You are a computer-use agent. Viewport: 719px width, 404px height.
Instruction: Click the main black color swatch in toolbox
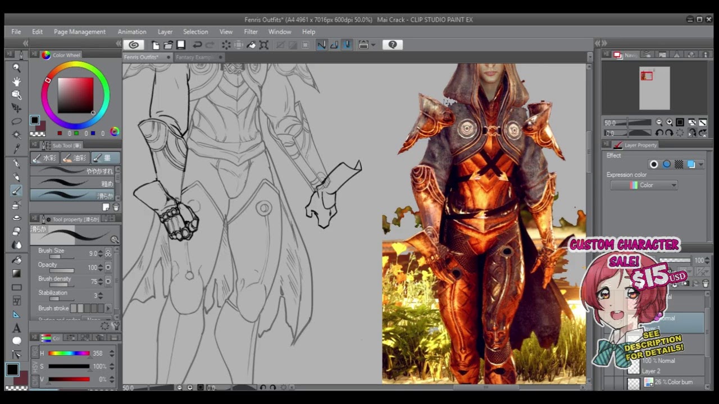[12, 369]
